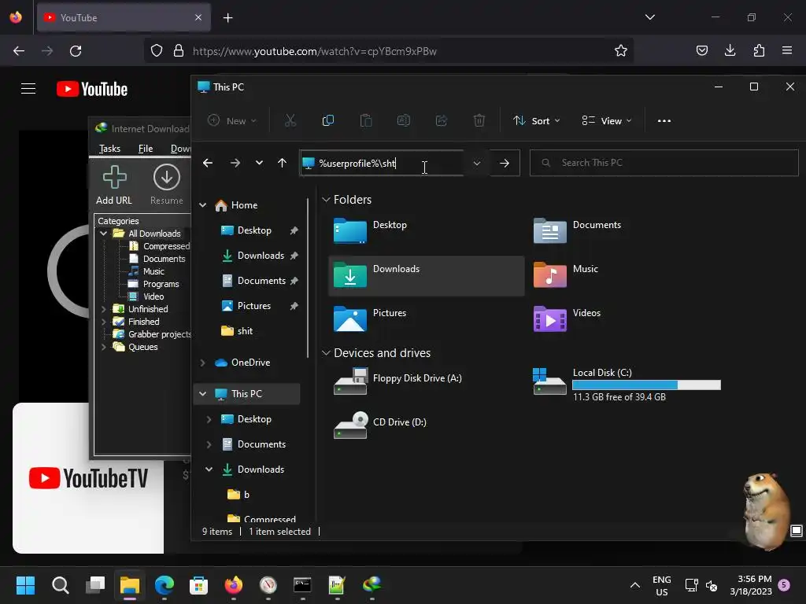Open Firefox downloads panel arrow
Viewport: 806px width, 604px height.
click(x=730, y=50)
